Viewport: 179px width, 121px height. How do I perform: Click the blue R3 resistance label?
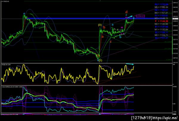(161, 4)
